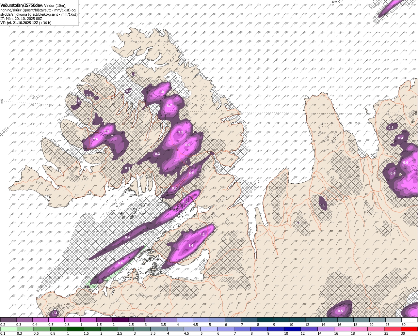Pick the upper scale swatch labeled 0.4
The image size is (418, 336).
pyautogui.click(x=40, y=320)
